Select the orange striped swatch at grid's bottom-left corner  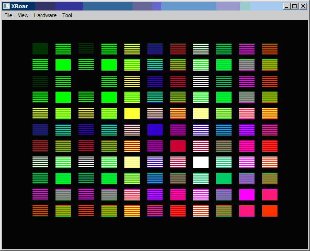[40, 211]
